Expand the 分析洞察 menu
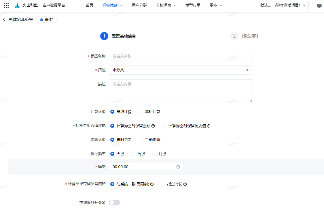Image resolution: width=324 pixels, height=208 pixels. [x=166, y=5]
